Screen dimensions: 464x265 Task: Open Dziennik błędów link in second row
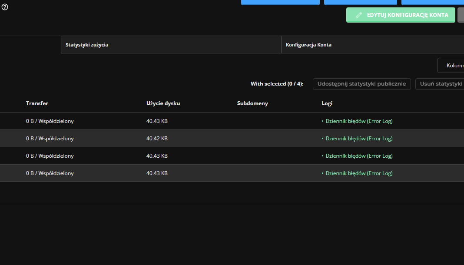click(x=359, y=139)
